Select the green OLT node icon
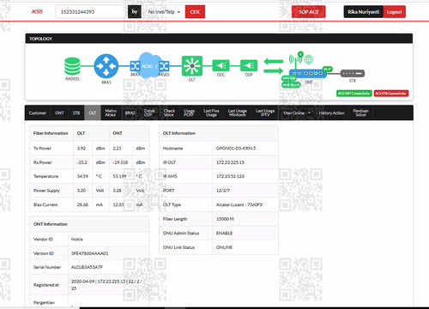 pos(192,66)
